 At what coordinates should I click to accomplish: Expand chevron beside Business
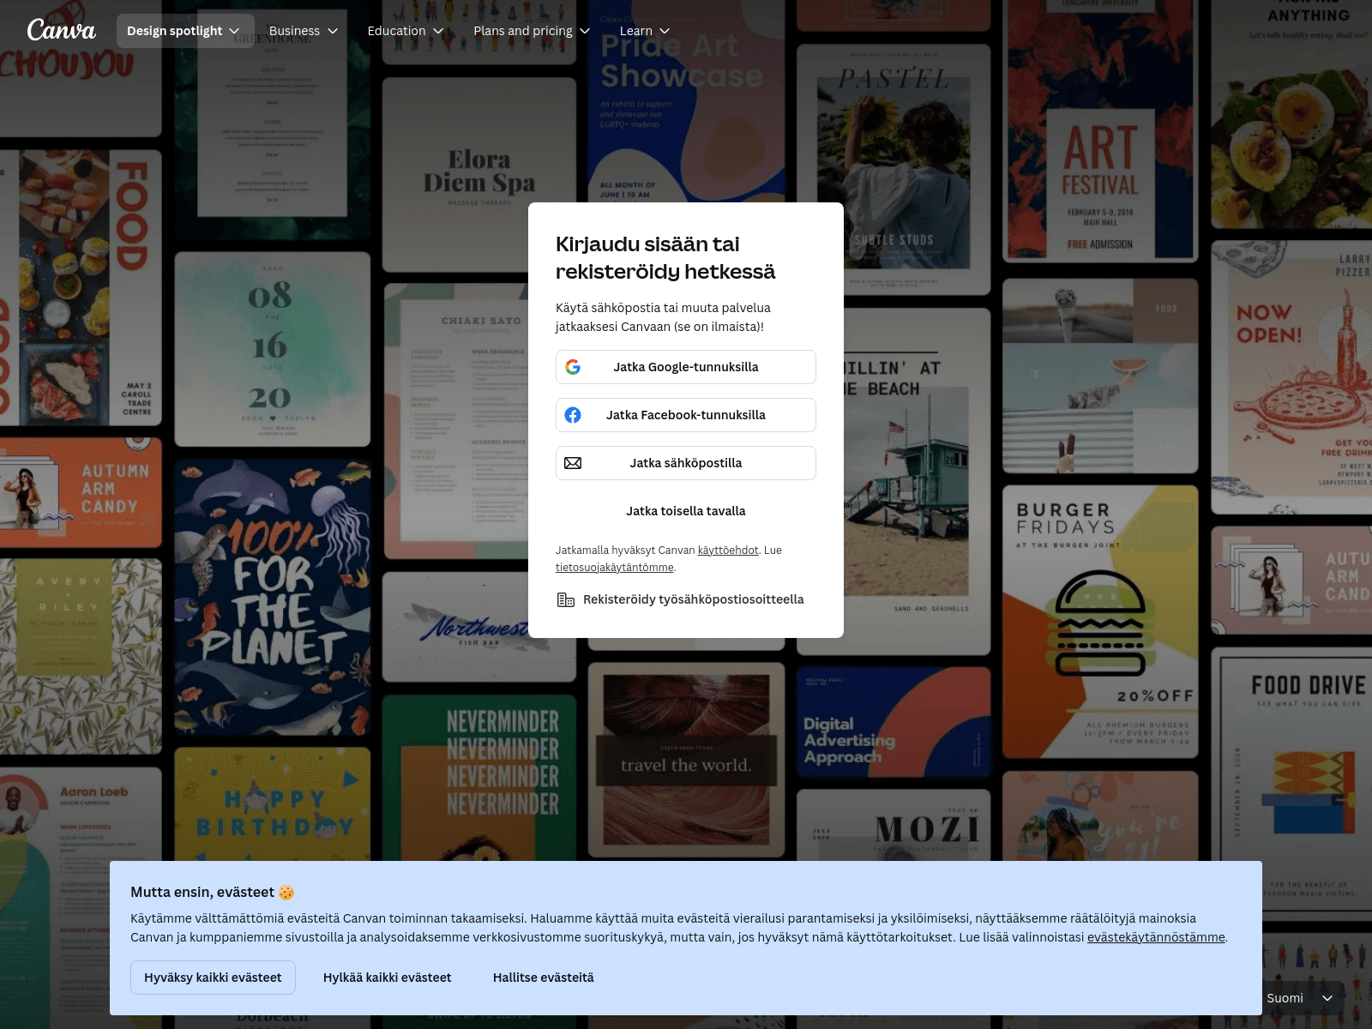click(333, 31)
